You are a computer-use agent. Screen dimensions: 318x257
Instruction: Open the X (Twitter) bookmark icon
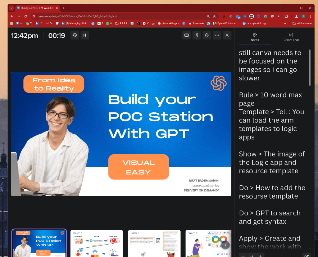tap(138, 23)
